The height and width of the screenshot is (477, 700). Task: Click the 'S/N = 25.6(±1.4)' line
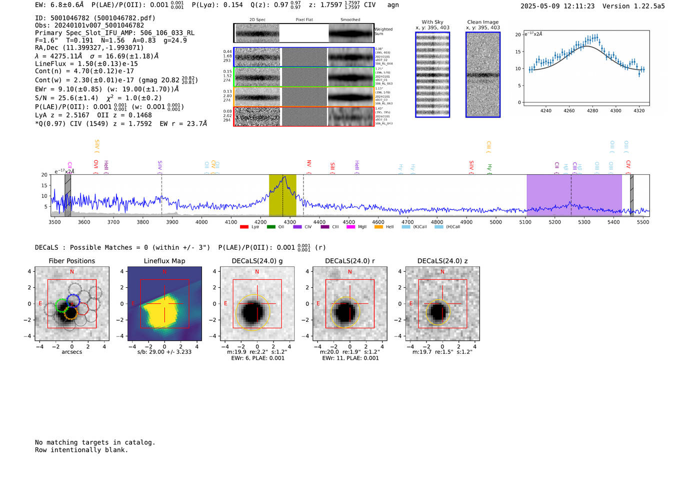point(98,98)
